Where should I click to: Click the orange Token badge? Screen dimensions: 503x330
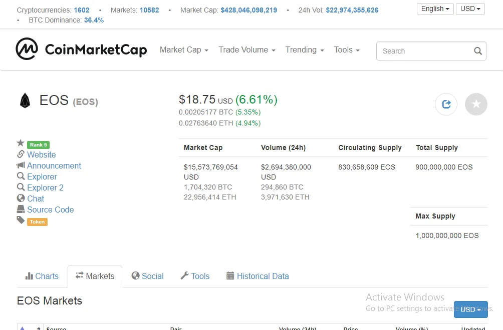pyautogui.click(x=37, y=222)
